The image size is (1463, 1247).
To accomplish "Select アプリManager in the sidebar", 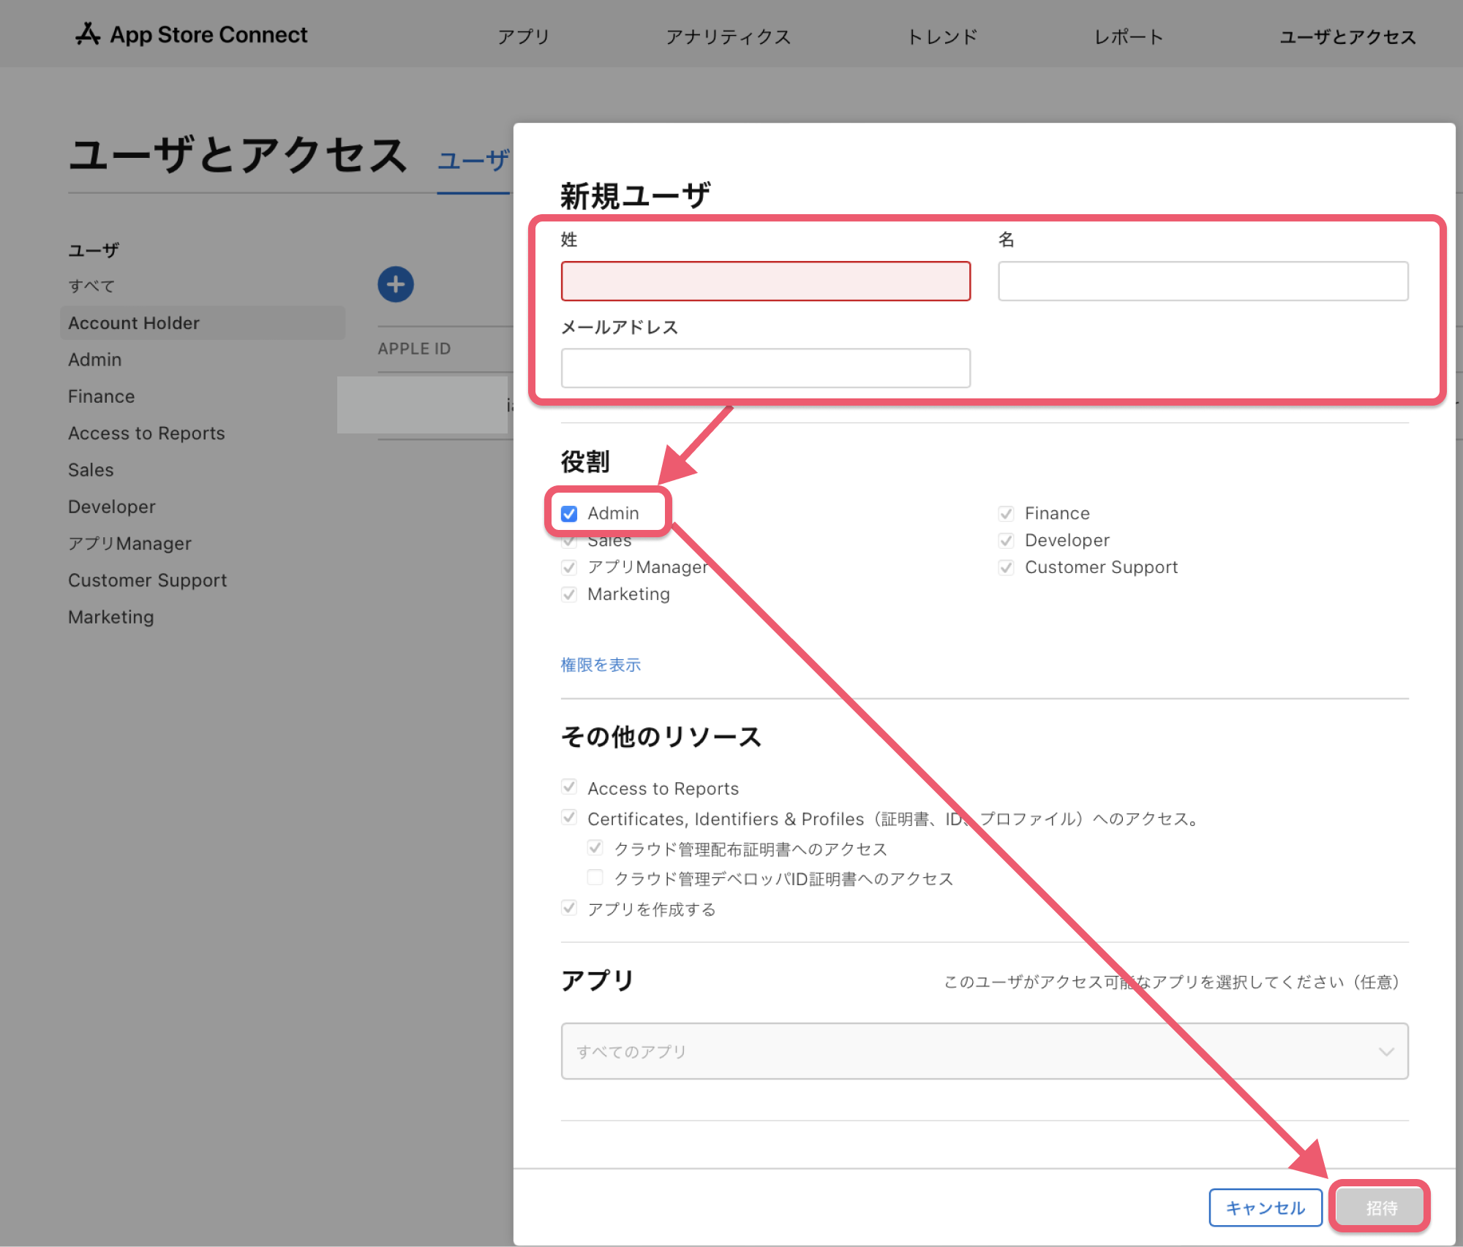I will tap(129, 543).
